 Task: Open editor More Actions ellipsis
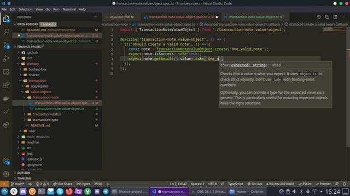tap(343, 17)
